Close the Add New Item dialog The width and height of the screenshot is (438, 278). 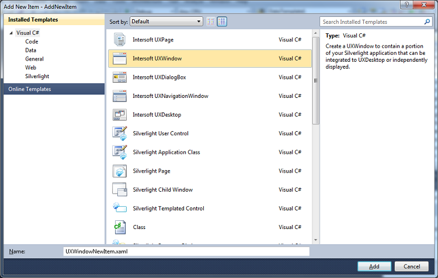tap(423, 5)
